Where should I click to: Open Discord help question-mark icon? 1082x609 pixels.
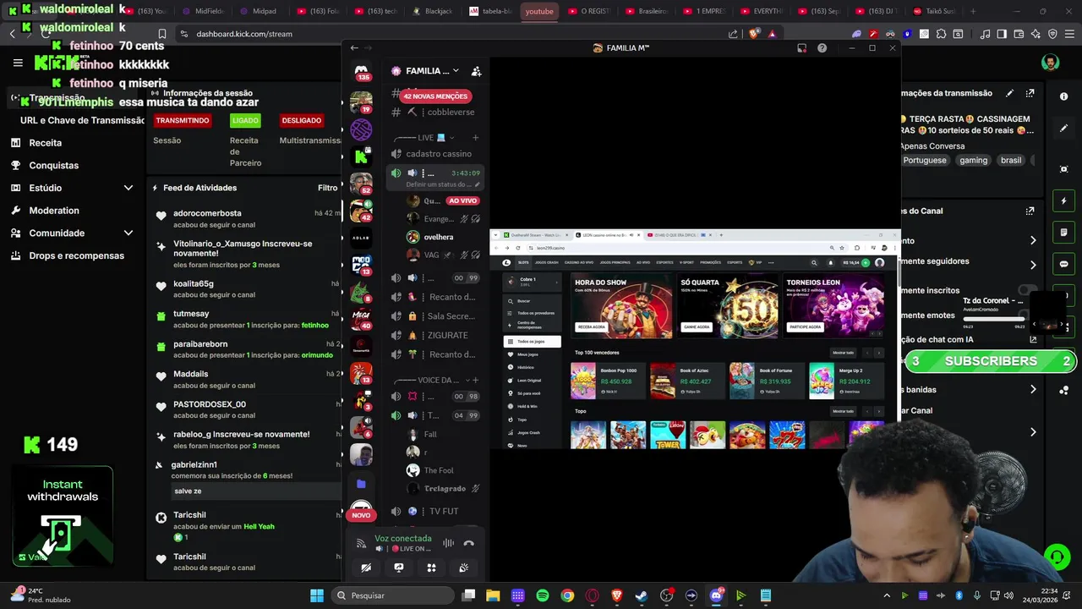[822, 48]
